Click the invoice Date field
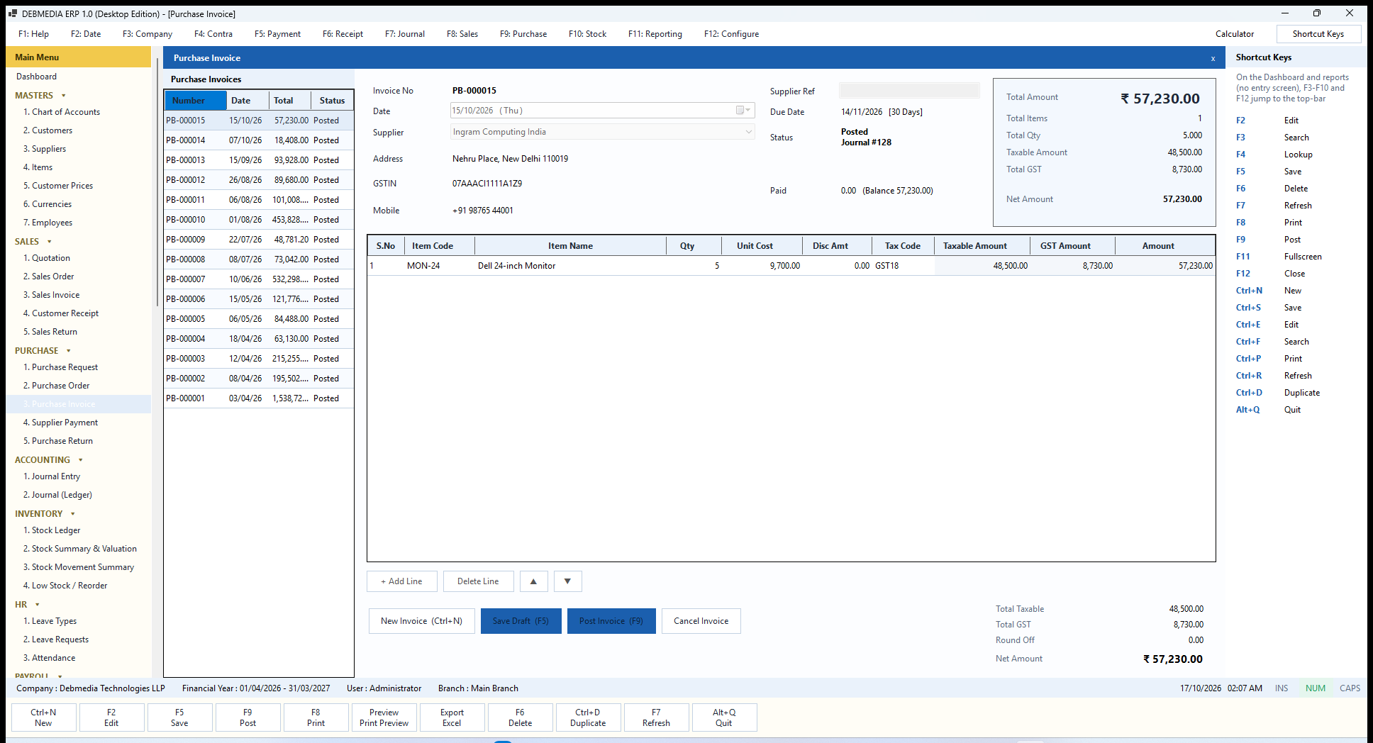Viewport: 1373px width, 743px height. 602,111
